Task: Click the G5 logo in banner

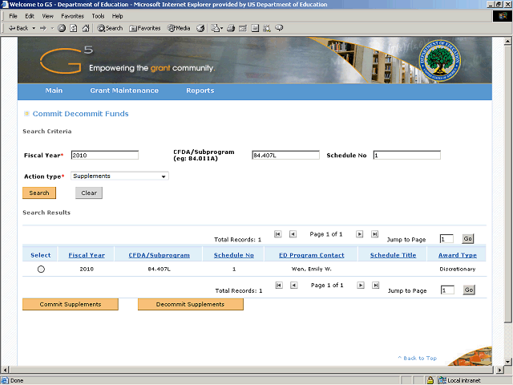Action: (x=67, y=60)
